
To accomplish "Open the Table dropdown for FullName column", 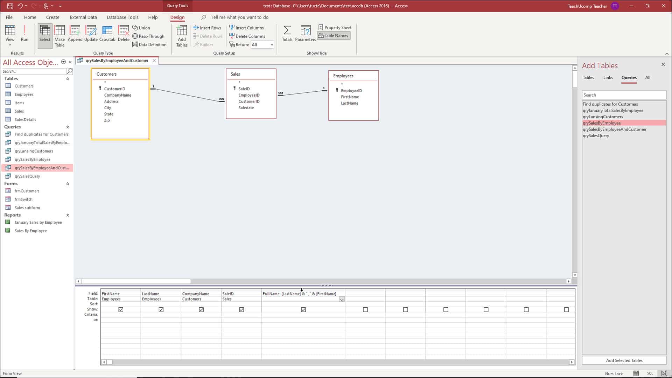I will pyautogui.click(x=342, y=299).
